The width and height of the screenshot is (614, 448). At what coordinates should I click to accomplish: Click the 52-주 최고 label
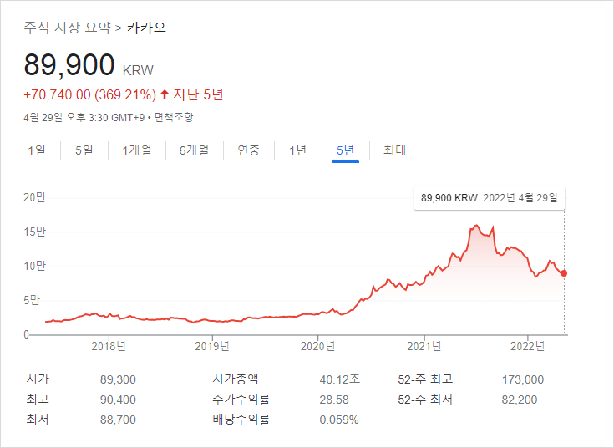click(425, 379)
